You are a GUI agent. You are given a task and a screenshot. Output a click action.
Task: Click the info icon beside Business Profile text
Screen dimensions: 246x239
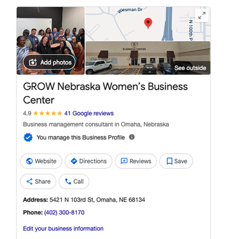[132, 137]
